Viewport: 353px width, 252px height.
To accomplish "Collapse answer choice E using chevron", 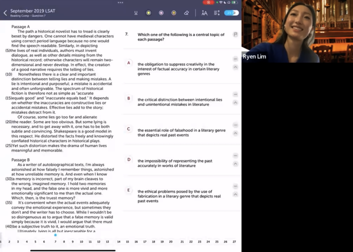I will click(235, 194).
